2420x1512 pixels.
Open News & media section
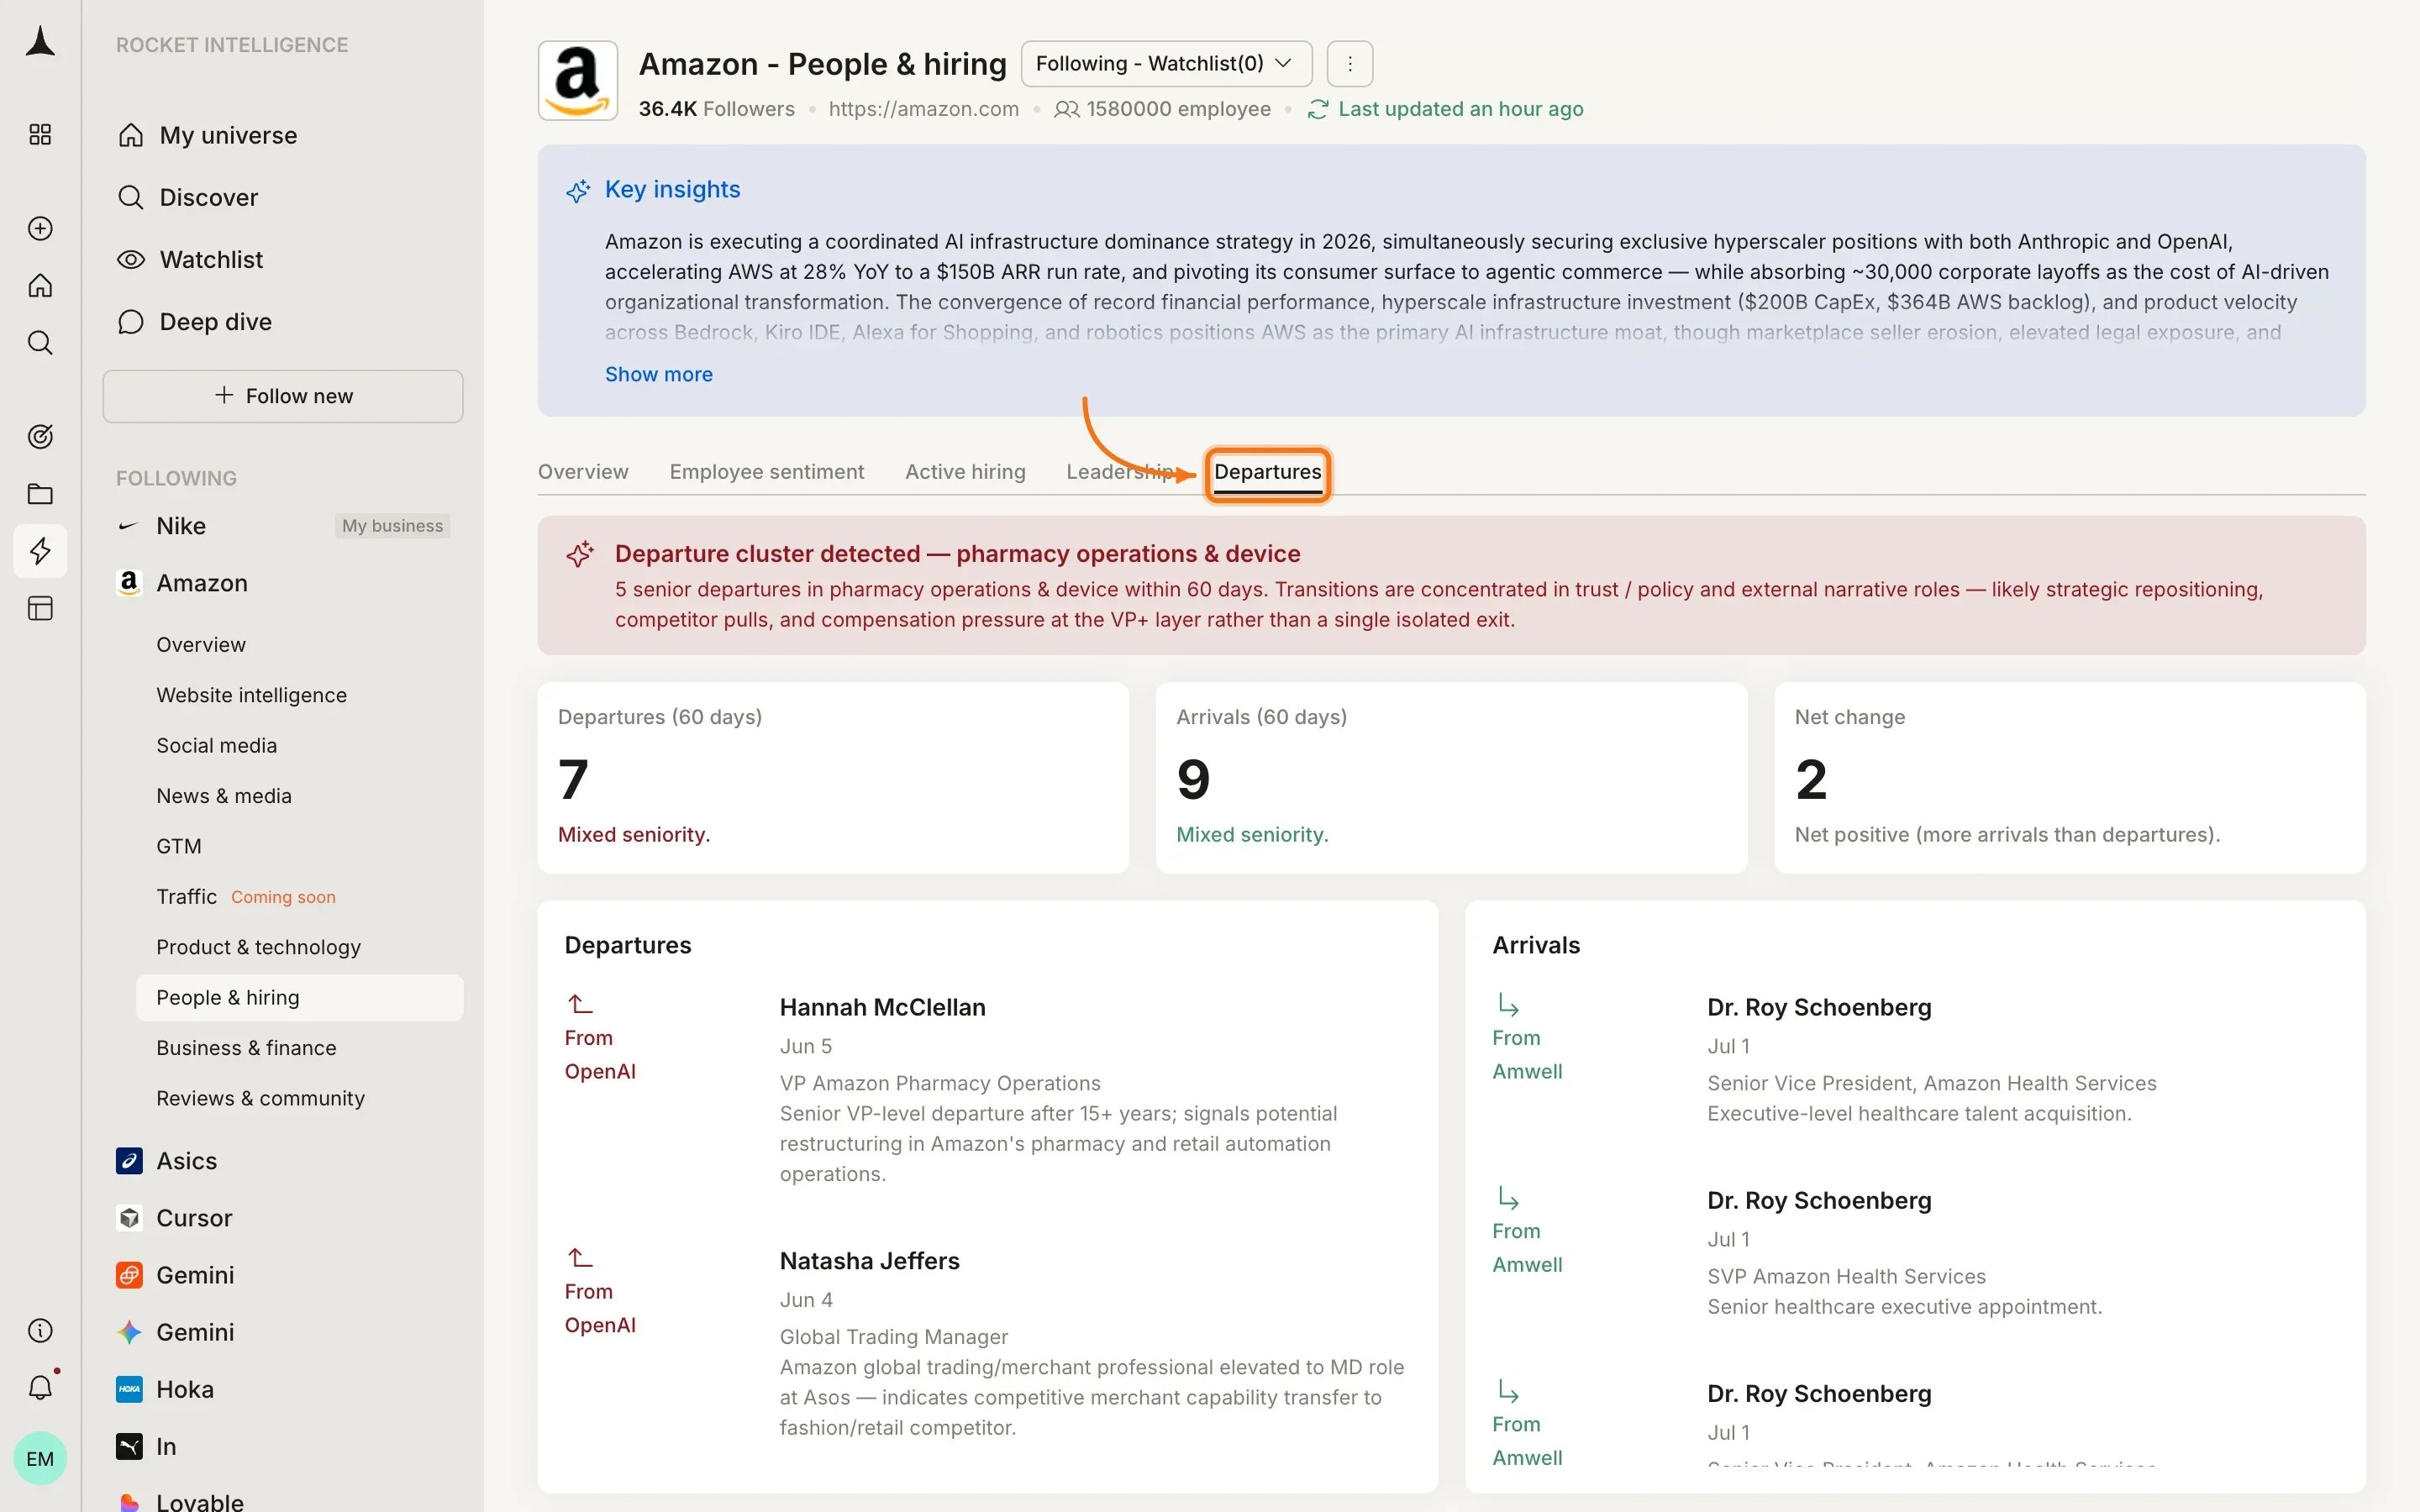[224, 796]
